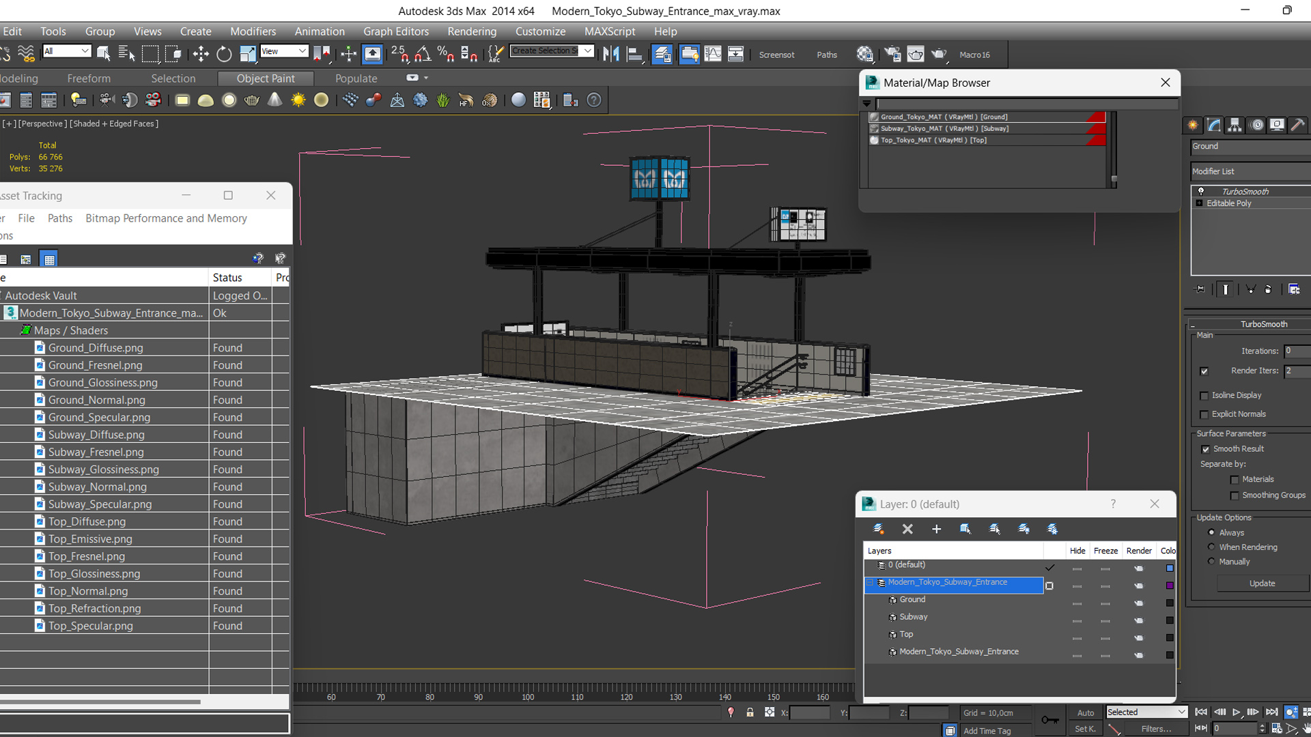
Task: Create a teapot primitive from ribbon
Action: (251, 100)
